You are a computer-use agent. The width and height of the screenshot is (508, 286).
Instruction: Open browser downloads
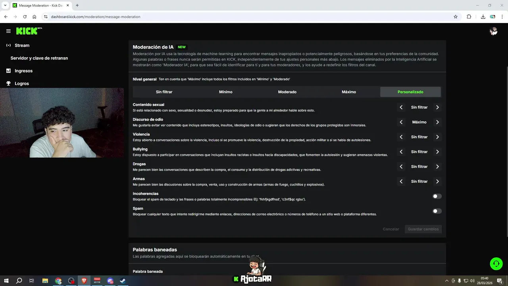pyautogui.click(x=483, y=17)
